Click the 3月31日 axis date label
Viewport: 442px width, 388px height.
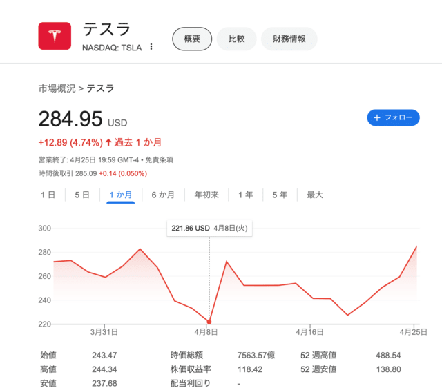click(x=104, y=332)
